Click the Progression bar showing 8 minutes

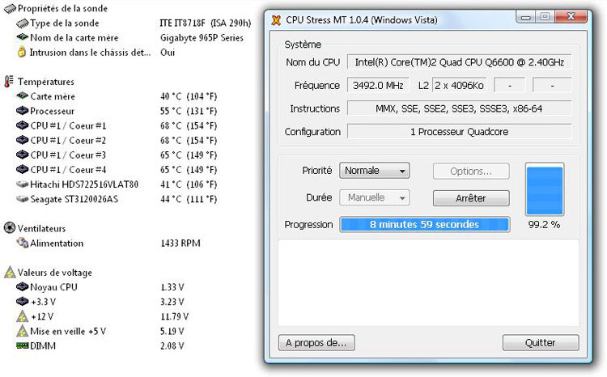click(424, 224)
